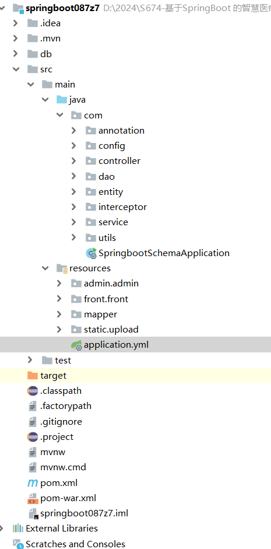Expand the admin.admin folder arrow
The image size is (271, 549).
point(59,284)
